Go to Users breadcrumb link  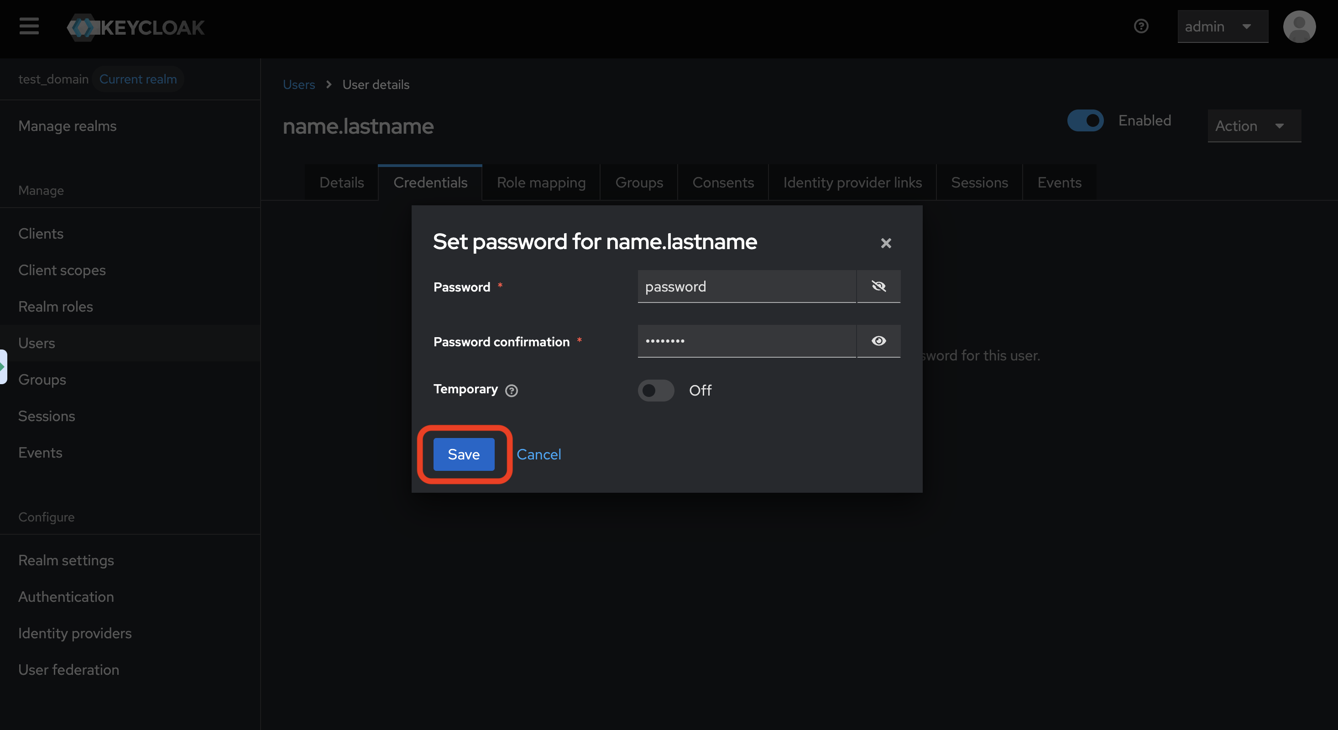298,84
